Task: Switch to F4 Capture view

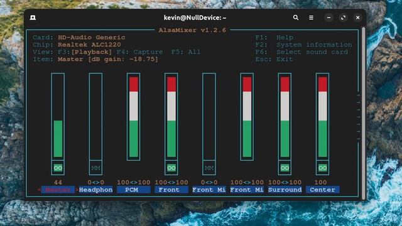Action: [139, 52]
